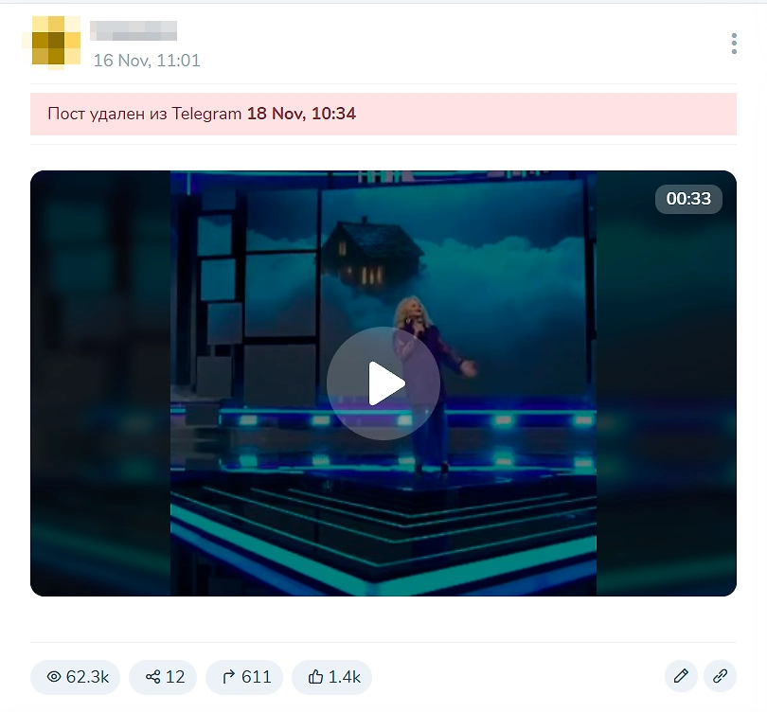Open the channel's pixelated avatar
767x712 pixels.
pyautogui.click(x=55, y=41)
